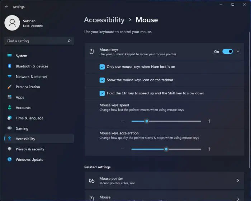Click the Accessibility figure icon
This screenshot has height=201, width=251.
click(10, 139)
